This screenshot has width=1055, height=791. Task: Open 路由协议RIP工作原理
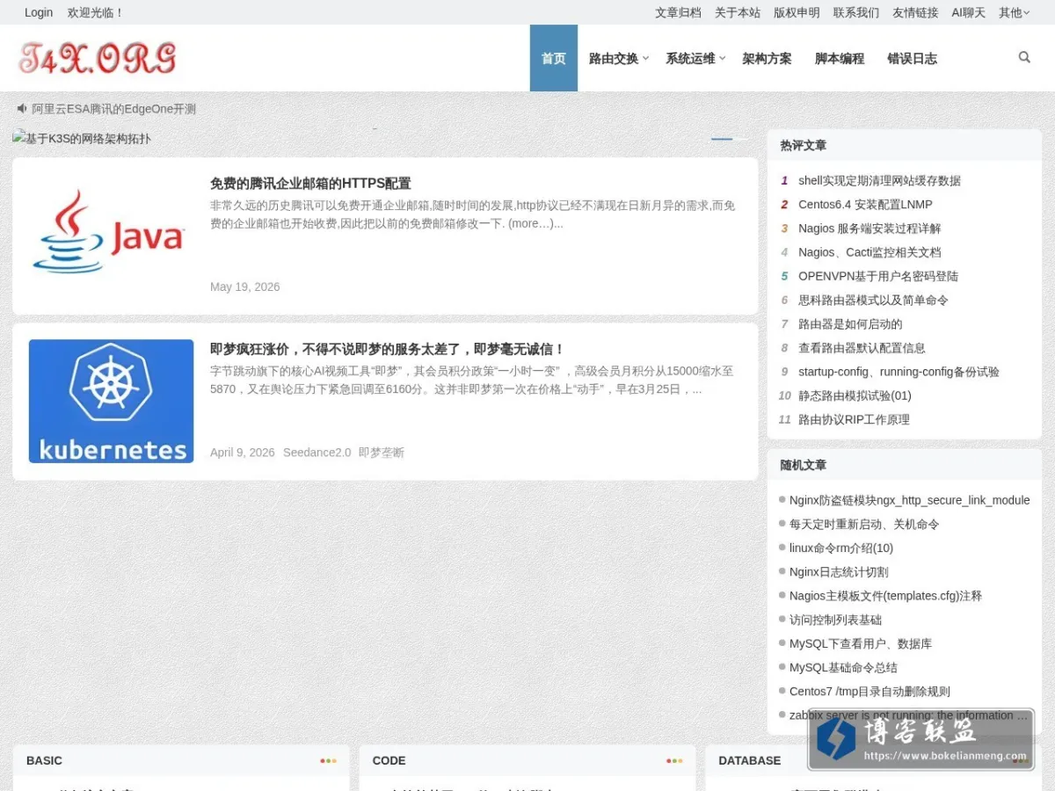tap(854, 419)
